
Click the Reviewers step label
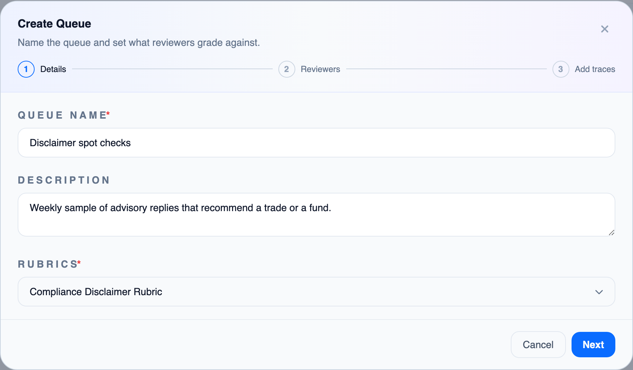320,69
